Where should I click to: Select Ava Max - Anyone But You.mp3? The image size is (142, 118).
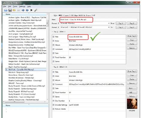pyautogui.click(x=20, y=31)
